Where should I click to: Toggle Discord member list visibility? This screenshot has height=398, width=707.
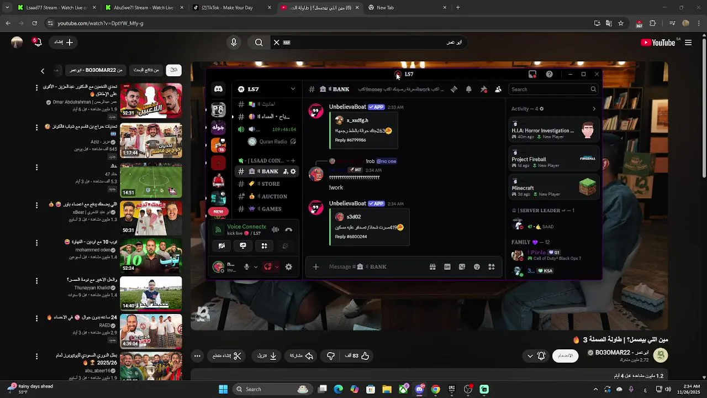pyautogui.click(x=498, y=89)
